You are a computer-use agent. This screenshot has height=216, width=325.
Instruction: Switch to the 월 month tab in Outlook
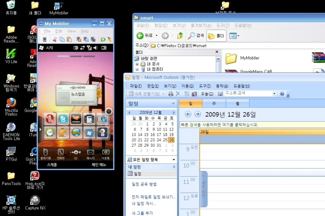237,103
